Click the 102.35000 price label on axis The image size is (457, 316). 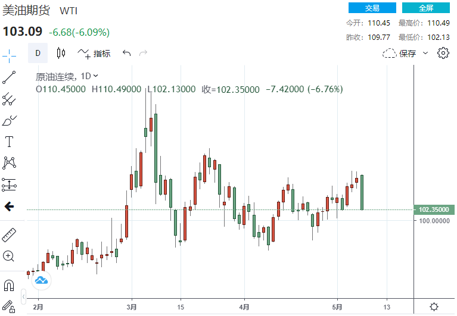pyautogui.click(x=433, y=209)
